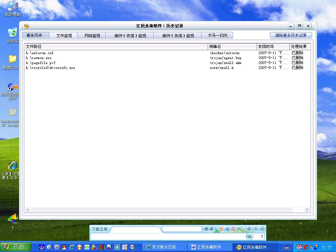Select the h:\recycled\driveinfo.exe entry
Viewport: 336px width, 252px height.
pos(167,68)
